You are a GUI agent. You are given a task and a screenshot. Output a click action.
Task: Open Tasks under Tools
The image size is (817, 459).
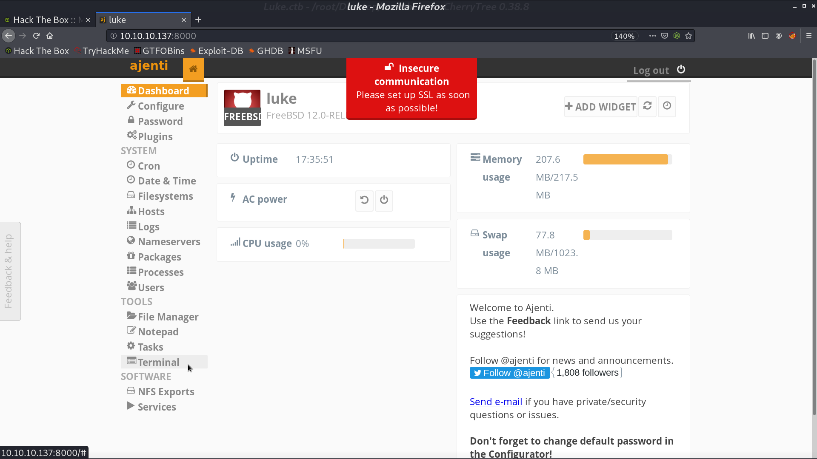164,347
